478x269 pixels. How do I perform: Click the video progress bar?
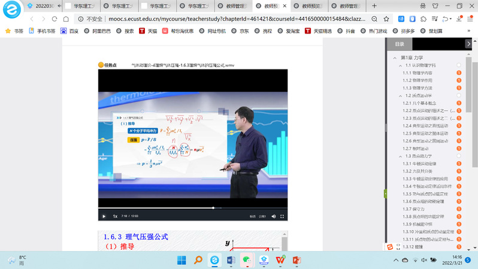pyautogui.click(x=180, y=208)
